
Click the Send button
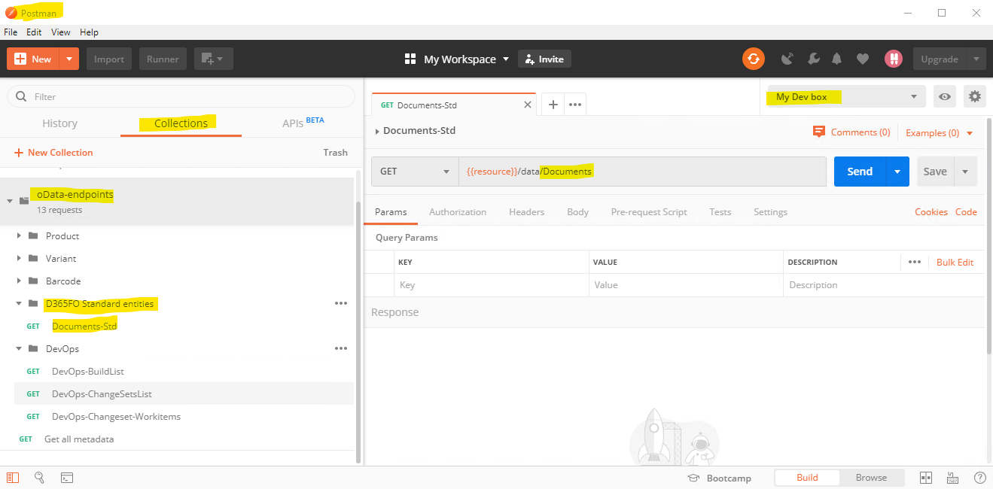(860, 172)
